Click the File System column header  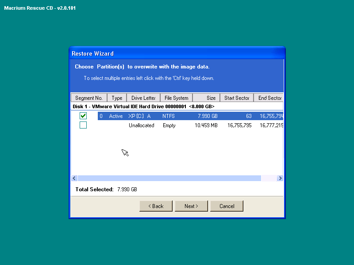click(x=176, y=98)
